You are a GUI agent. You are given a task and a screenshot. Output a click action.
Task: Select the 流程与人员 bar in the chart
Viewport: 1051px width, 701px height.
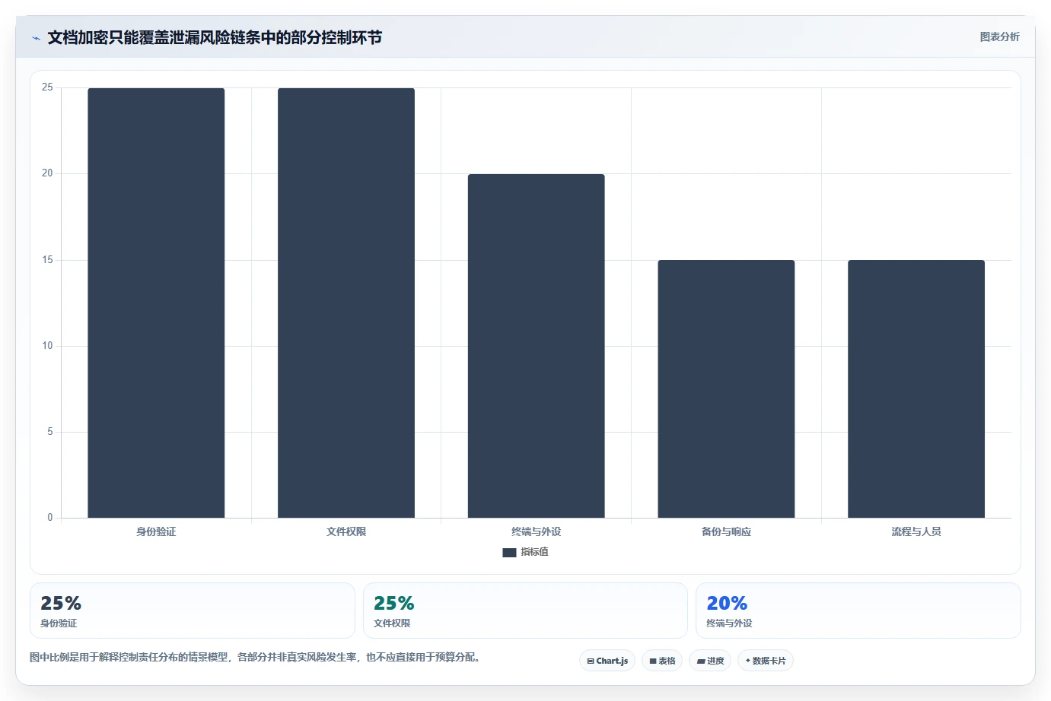coord(916,389)
